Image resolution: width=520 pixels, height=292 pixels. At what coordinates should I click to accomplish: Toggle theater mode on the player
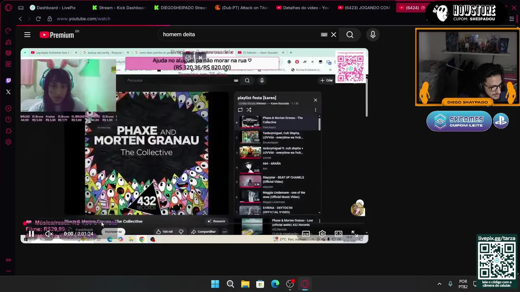(x=338, y=234)
